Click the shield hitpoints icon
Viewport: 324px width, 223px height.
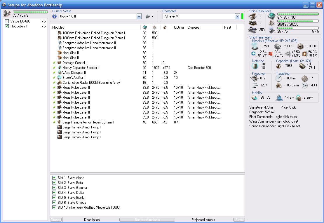coord(255,46)
